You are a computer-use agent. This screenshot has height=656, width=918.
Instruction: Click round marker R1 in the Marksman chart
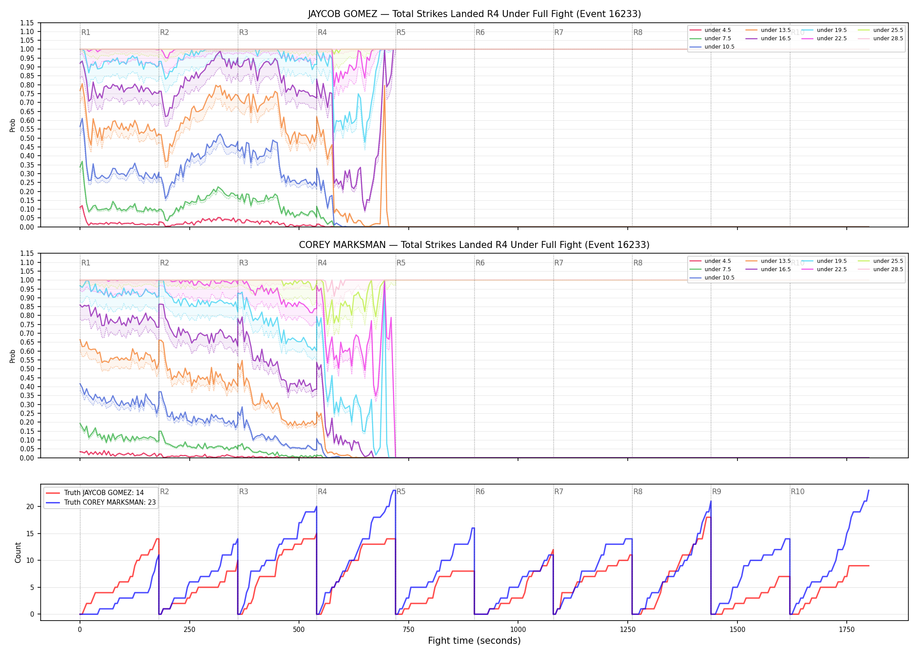86,263
